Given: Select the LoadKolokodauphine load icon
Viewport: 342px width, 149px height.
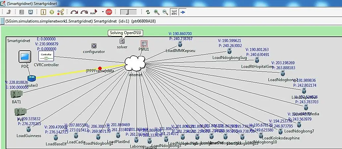Looking at the screenshot, I should (x=280, y=131).
